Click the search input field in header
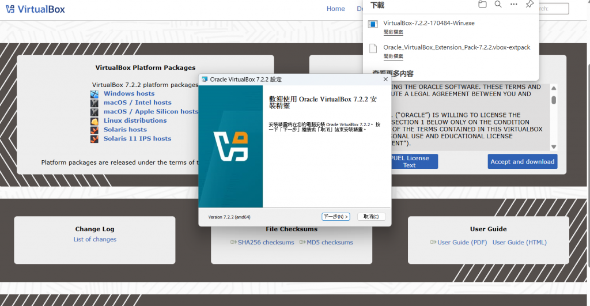The height and width of the screenshot is (306, 590). [x=554, y=9]
